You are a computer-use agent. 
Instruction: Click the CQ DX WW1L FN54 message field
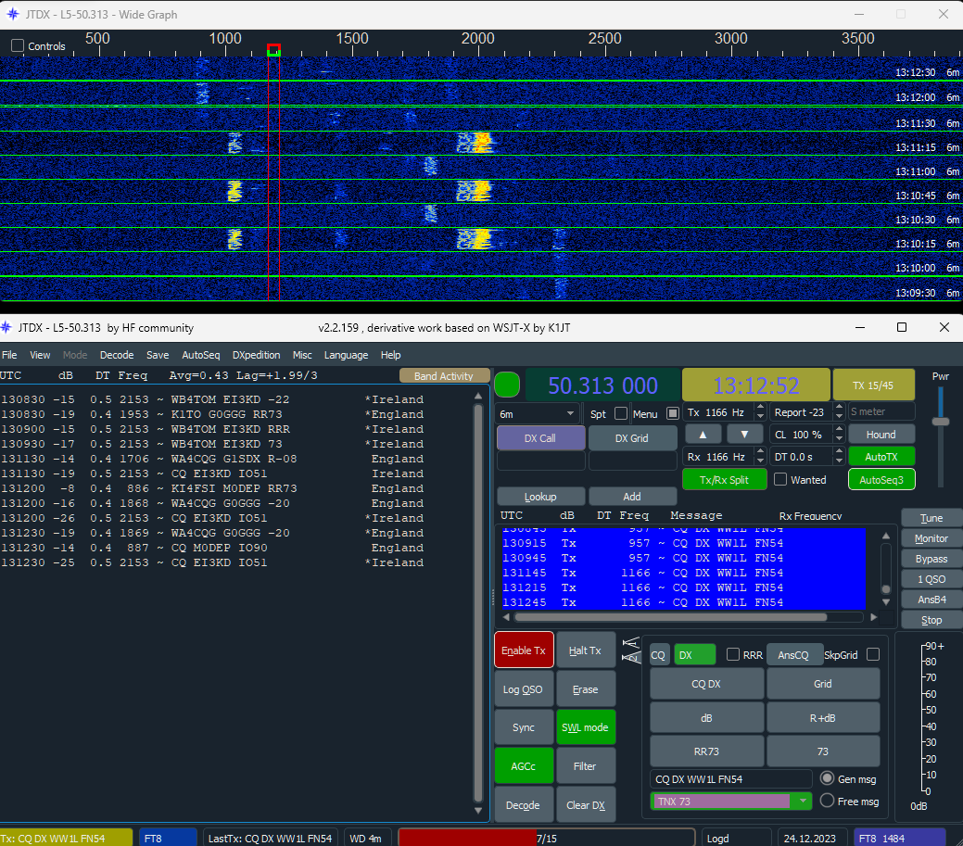point(731,778)
